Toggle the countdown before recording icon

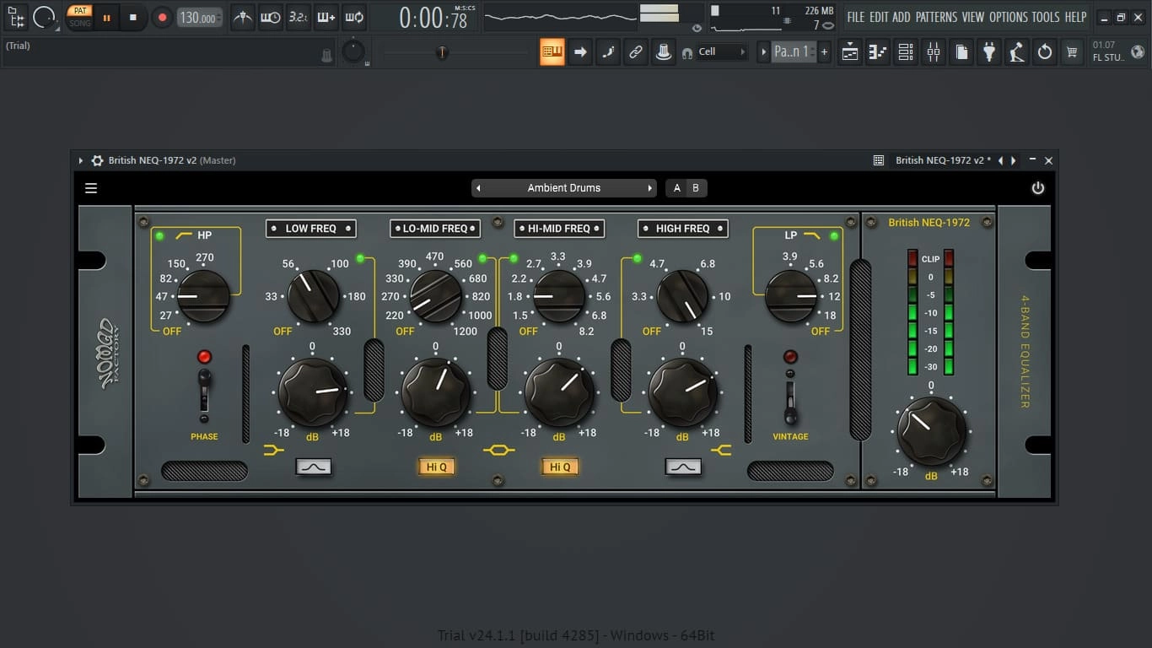(299, 17)
